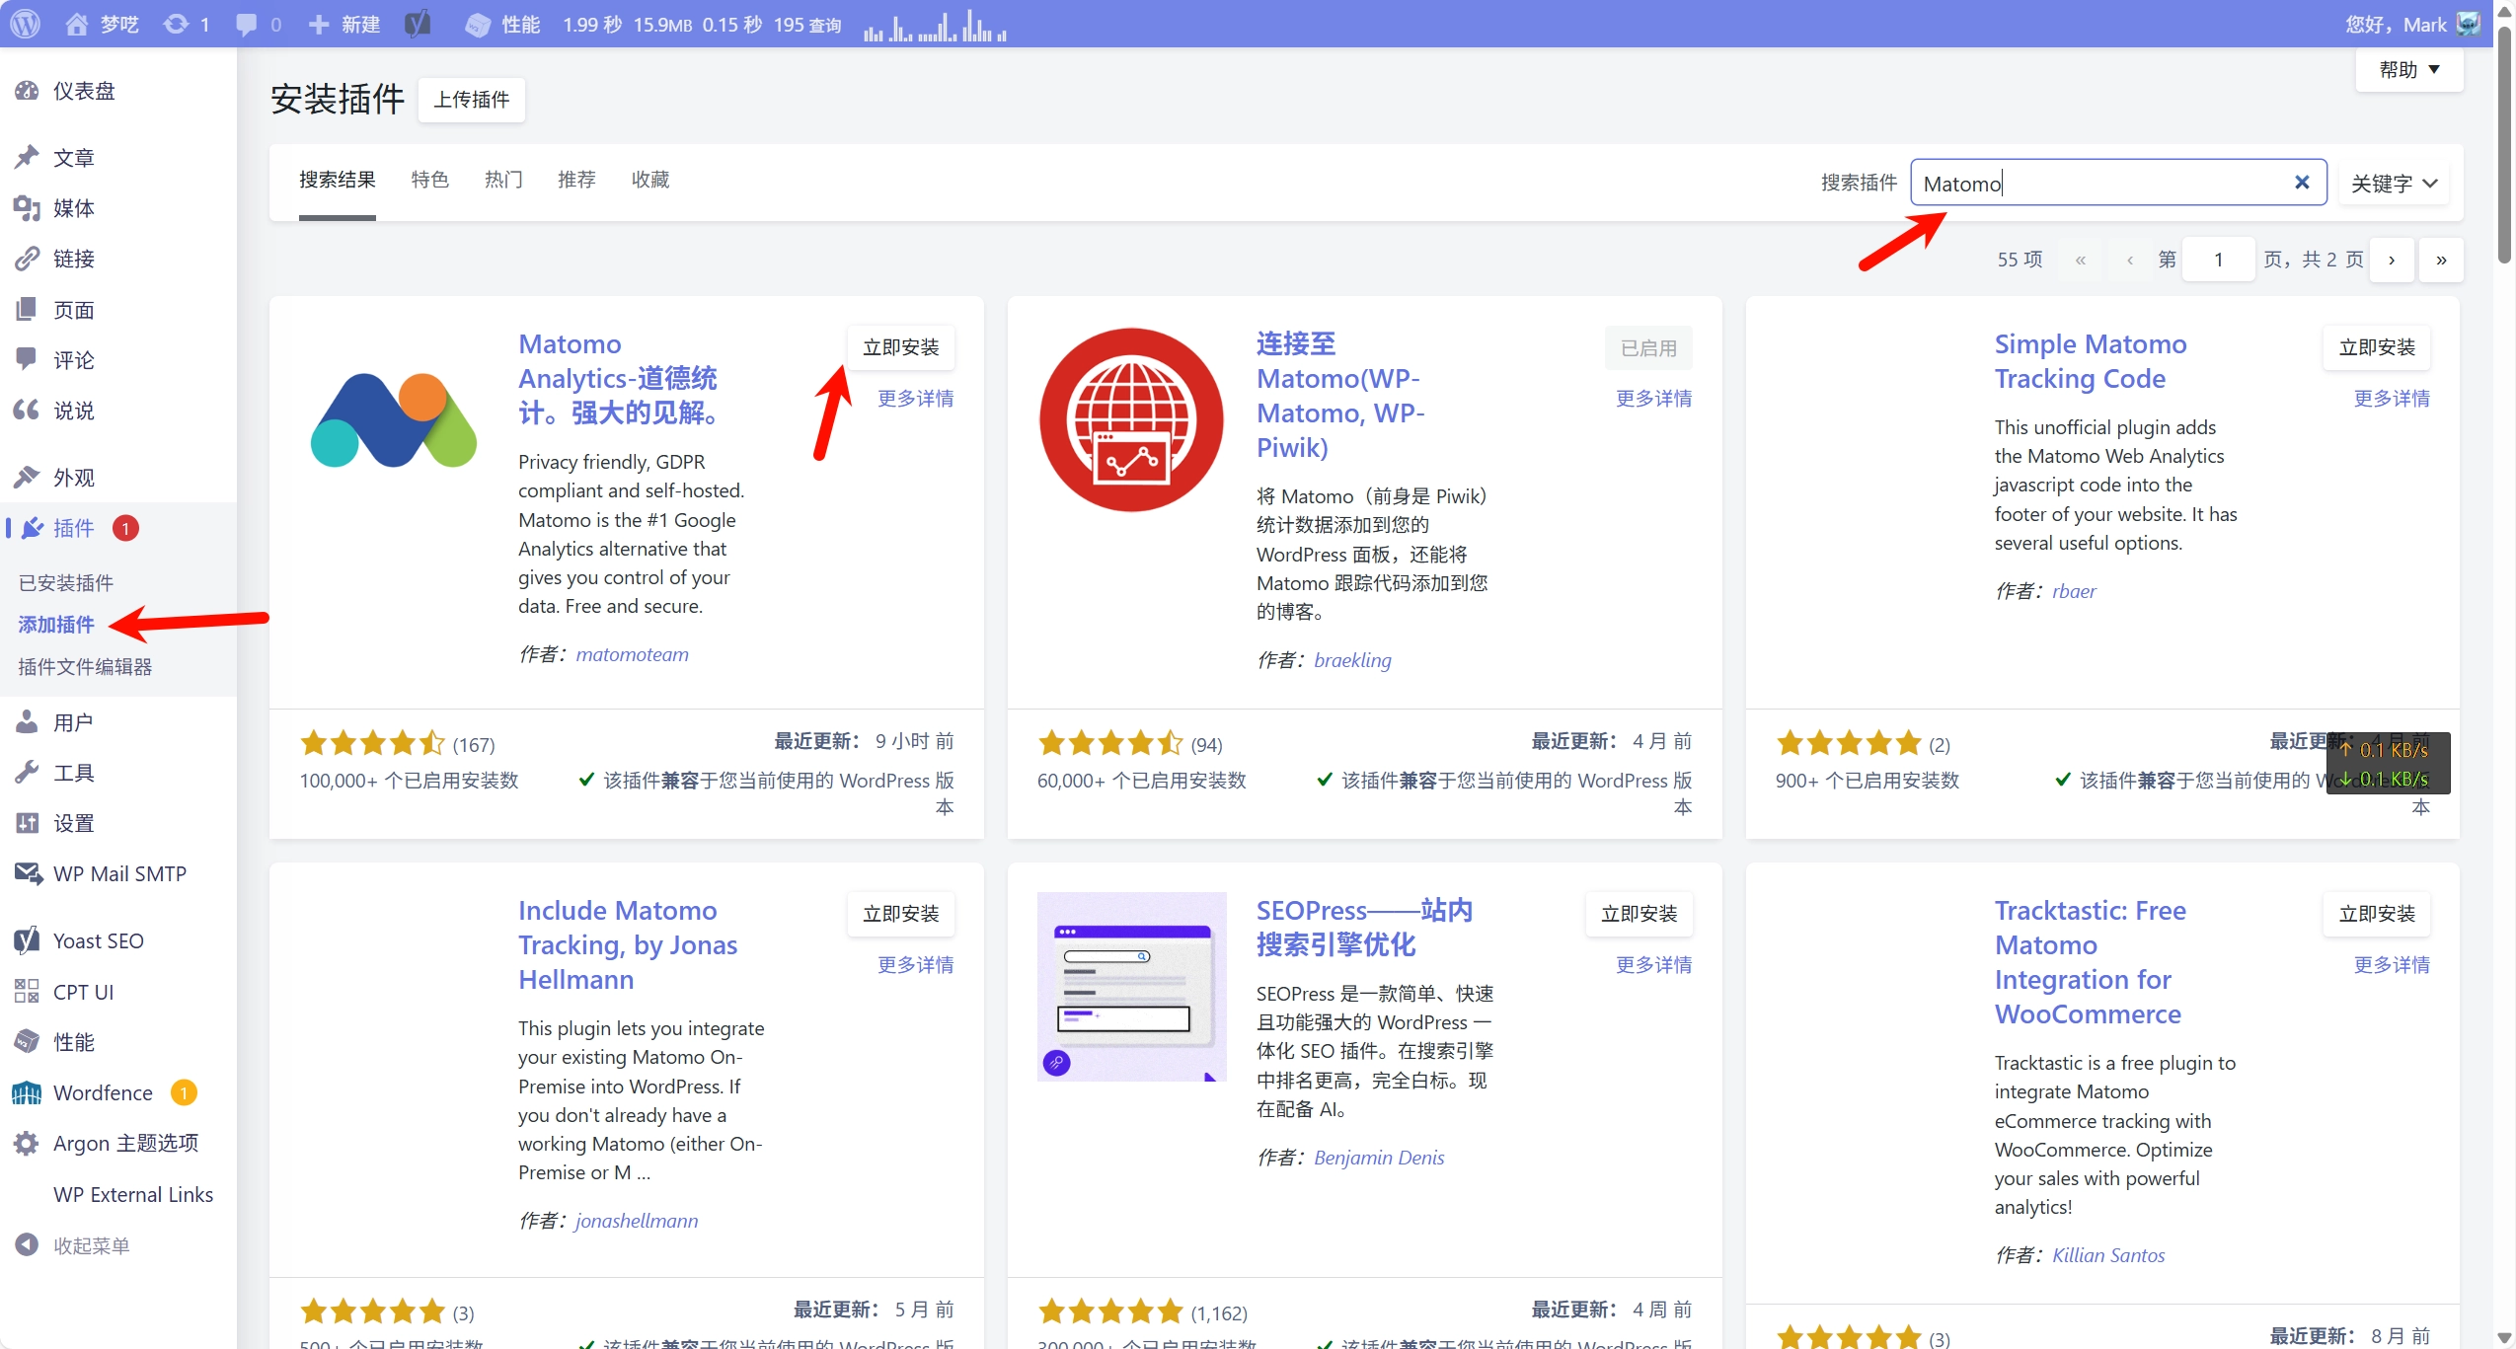Image resolution: width=2516 pixels, height=1349 pixels.
Task: Open author matomoteam link
Action: 632,654
